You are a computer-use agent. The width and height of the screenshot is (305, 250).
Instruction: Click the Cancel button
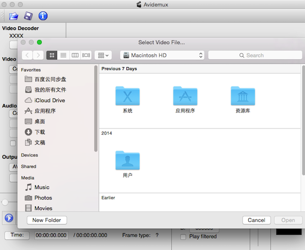(256, 220)
